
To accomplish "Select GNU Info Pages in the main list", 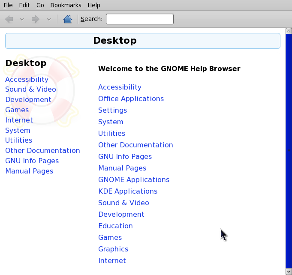I will click(125, 156).
